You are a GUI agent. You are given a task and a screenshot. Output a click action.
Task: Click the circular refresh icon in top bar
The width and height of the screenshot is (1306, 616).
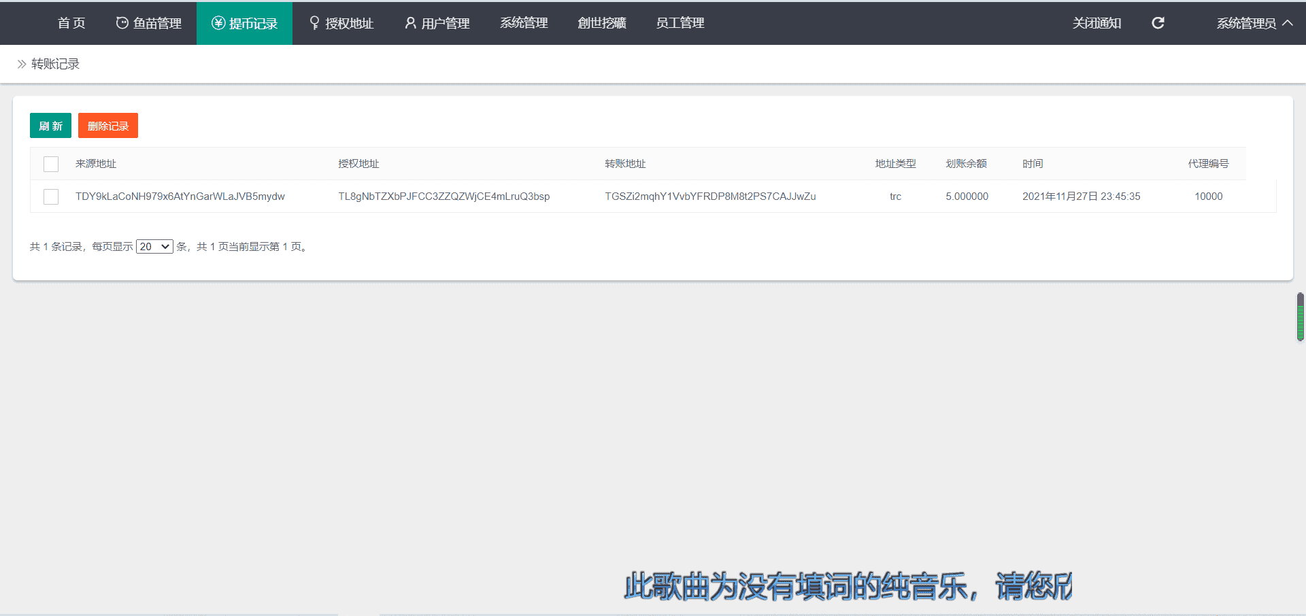tap(1158, 23)
